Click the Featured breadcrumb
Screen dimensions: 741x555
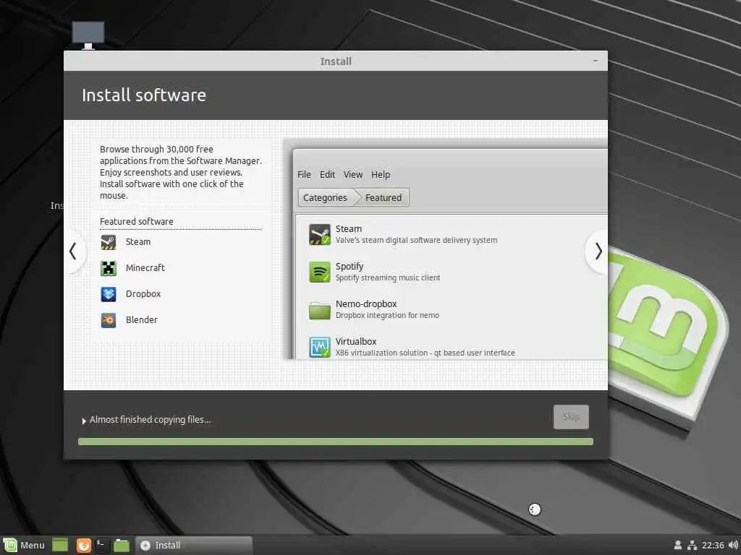click(x=384, y=198)
